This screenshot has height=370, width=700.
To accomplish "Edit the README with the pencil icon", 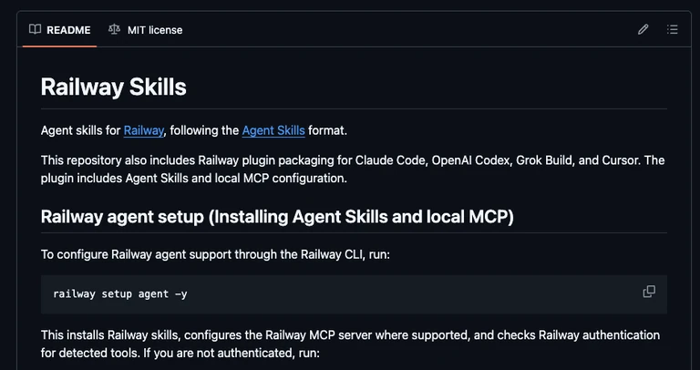I will pyautogui.click(x=643, y=30).
